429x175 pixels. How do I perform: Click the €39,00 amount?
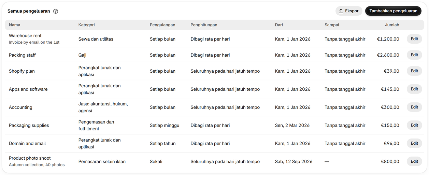[x=391, y=71]
